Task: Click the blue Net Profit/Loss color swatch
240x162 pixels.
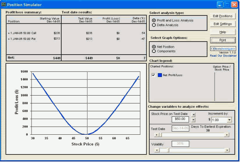Action: pos(159,75)
